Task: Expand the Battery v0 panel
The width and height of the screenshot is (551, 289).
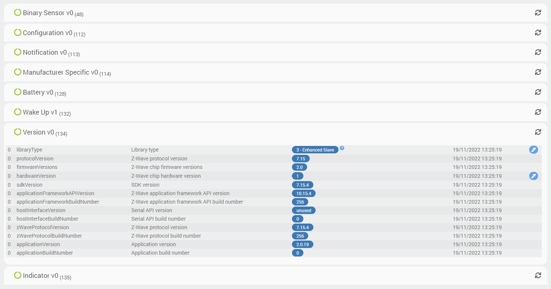Action: click(38, 92)
